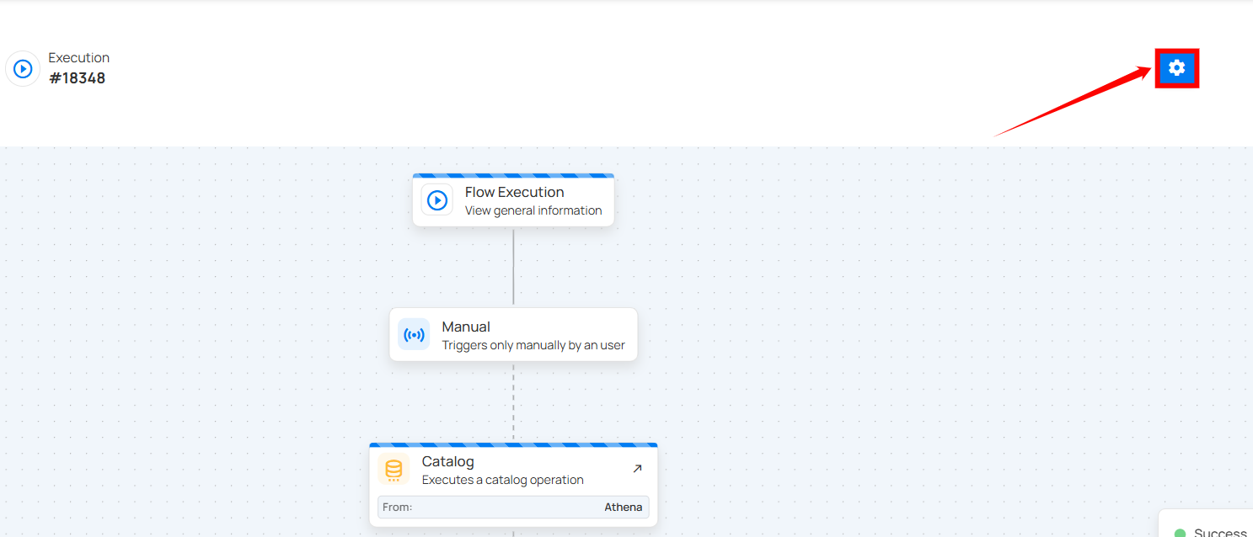Click the 'From:' label in Catalog node
This screenshot has width=1253, height=537.
397,507
